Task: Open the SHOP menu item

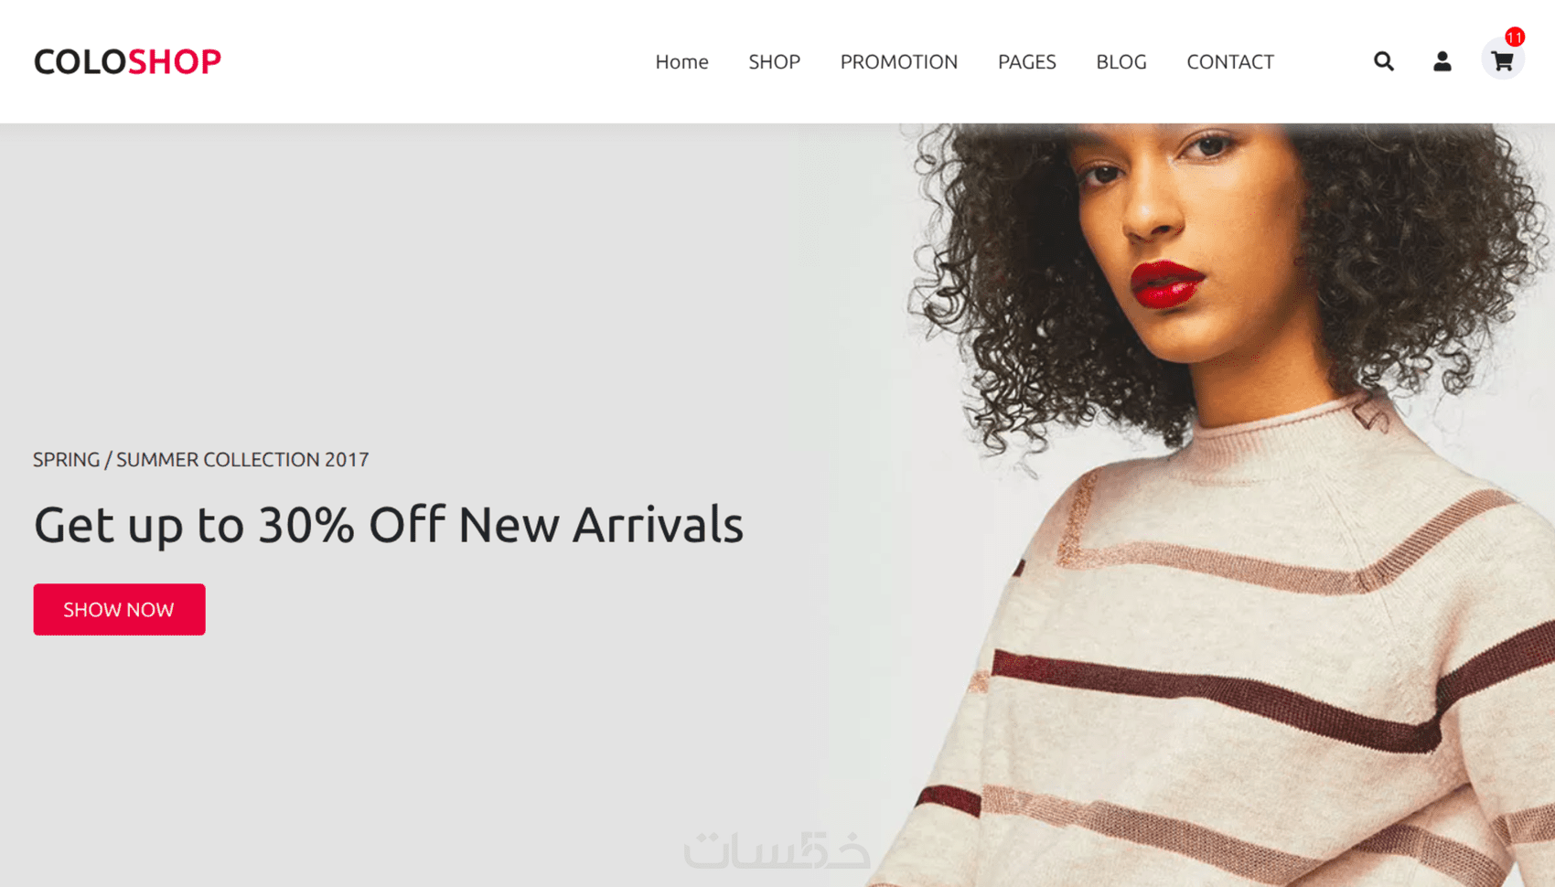Action: coord(774,61)
